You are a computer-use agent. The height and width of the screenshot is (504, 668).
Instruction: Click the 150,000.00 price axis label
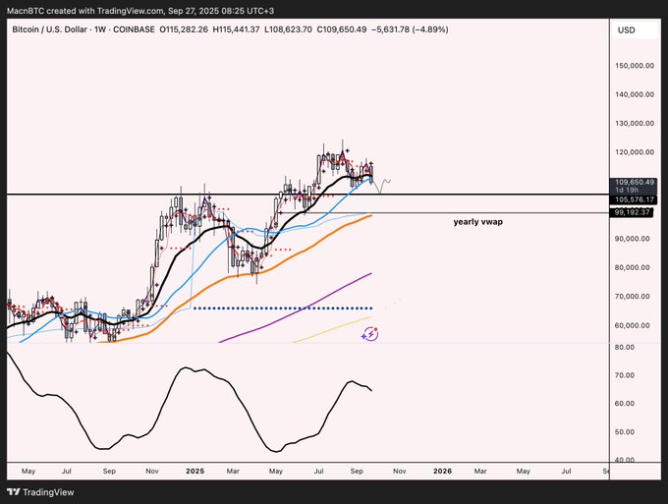(x=635, y=66)
